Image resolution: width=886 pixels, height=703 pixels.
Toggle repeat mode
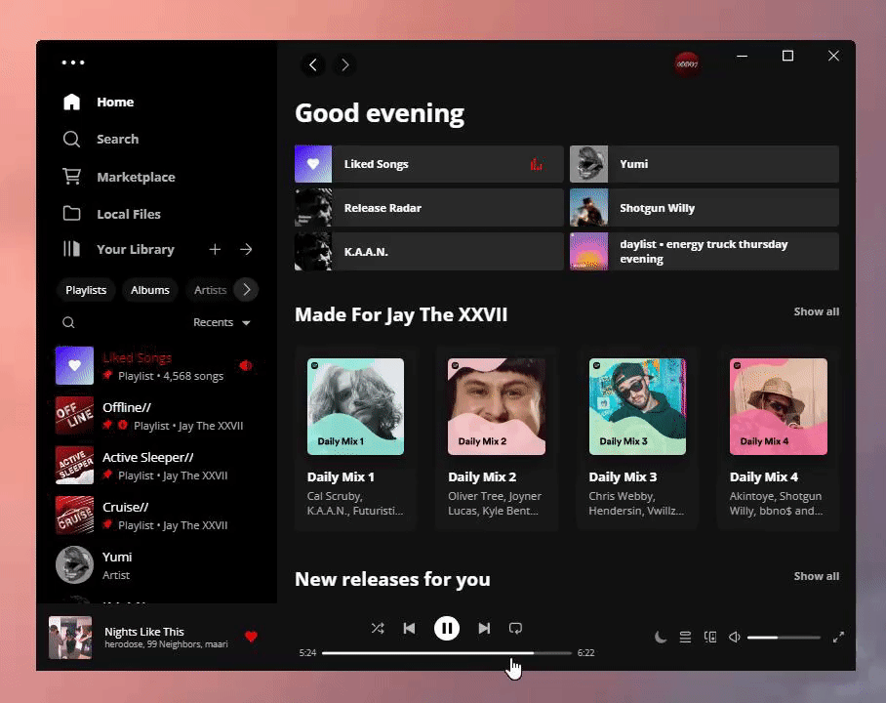coord(515,629)
